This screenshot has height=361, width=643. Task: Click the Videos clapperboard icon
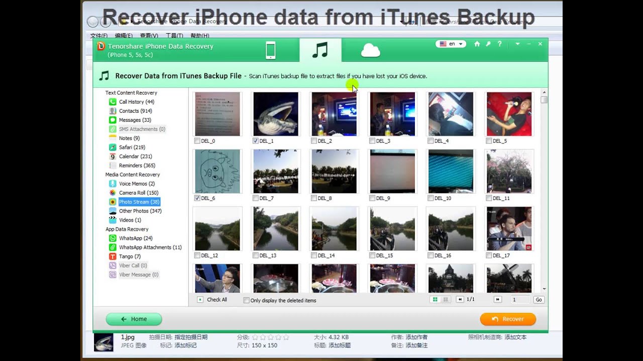[113, 220]
